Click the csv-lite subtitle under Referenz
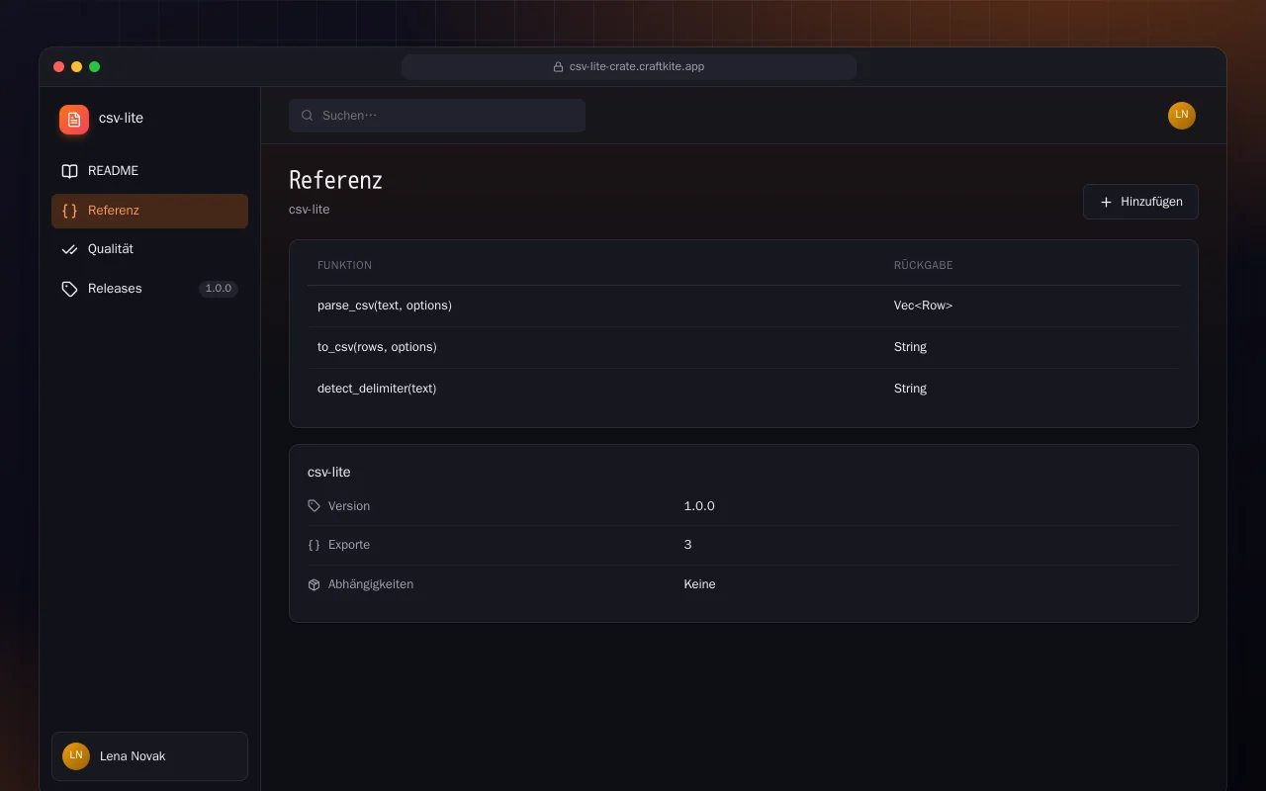Viewport: 1266px width, 791px height. click(309, 210)
